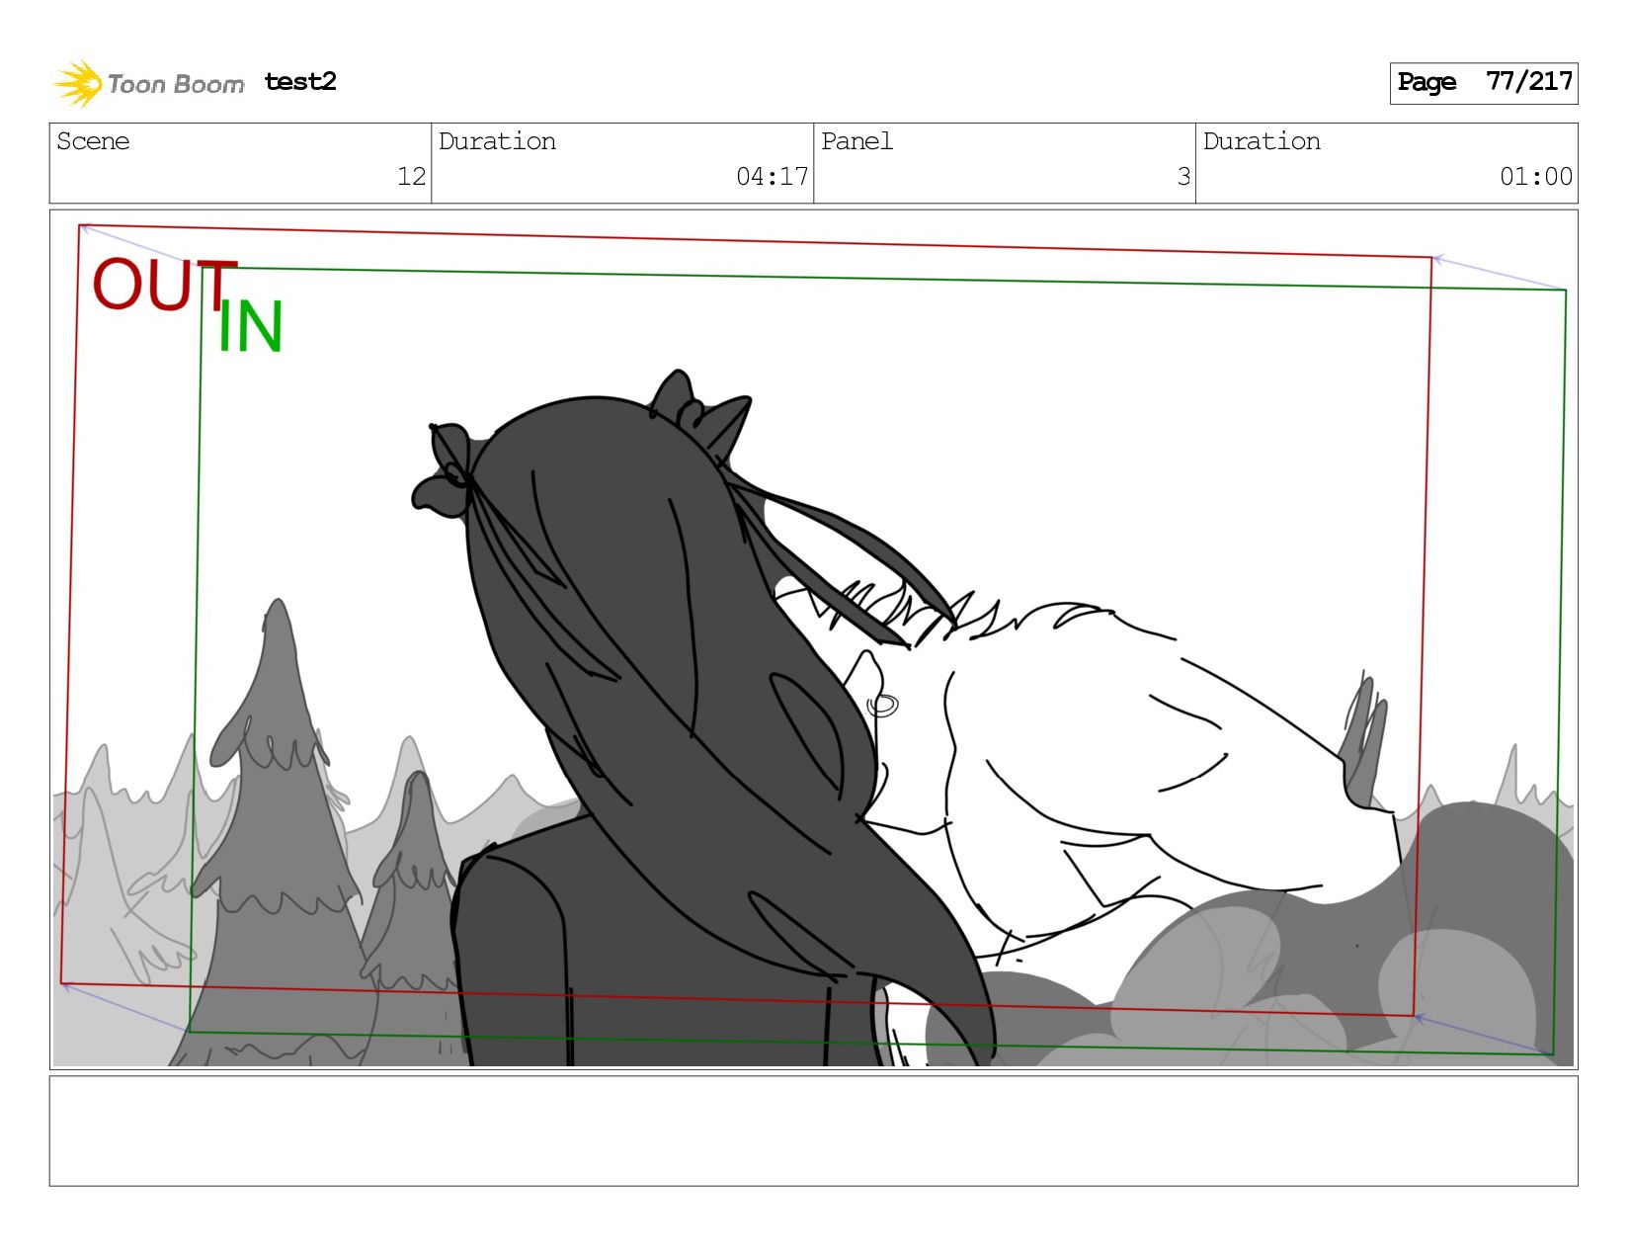1630x1260 pixels.
Task: Click the empty notes box below panel
Action: [x=813, y=1131]
